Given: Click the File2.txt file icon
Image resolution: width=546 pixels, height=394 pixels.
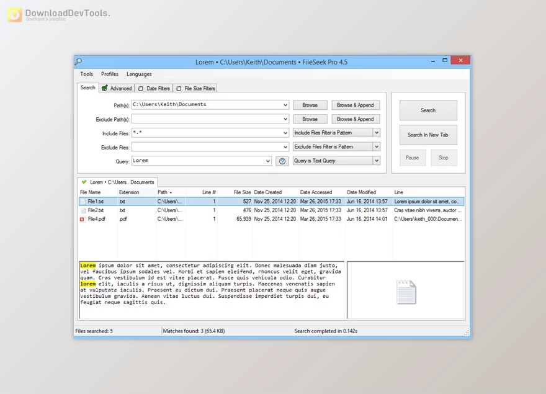Looking at the screenshot, I should pos(83,210).
